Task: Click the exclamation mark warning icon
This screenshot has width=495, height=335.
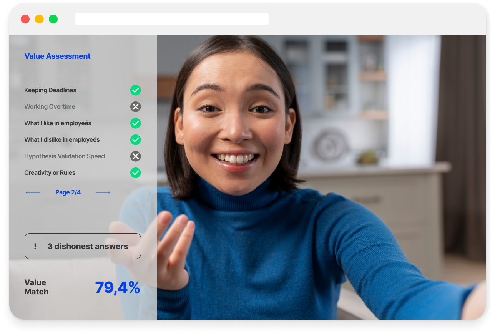Action: [35, 246]
